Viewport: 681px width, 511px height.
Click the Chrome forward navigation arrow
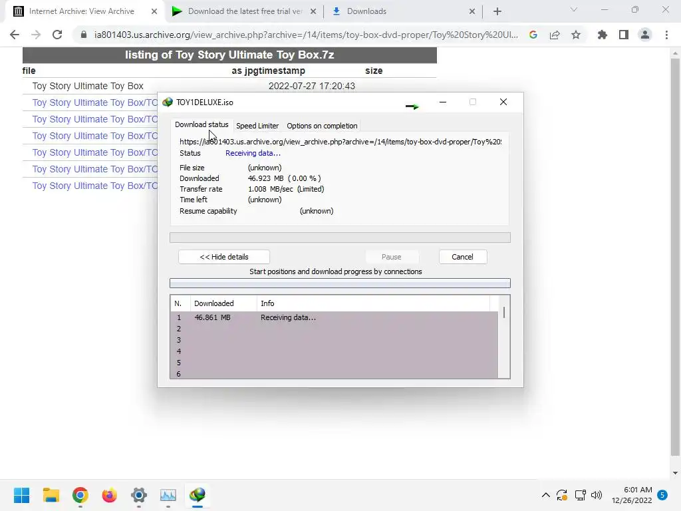pyautogui.click(x=36, y=35)
